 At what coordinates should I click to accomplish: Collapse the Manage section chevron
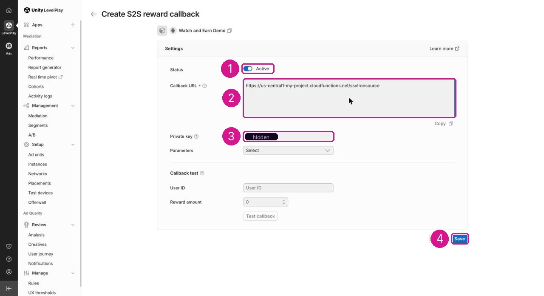pyautogui.click(x=73, y=273)
